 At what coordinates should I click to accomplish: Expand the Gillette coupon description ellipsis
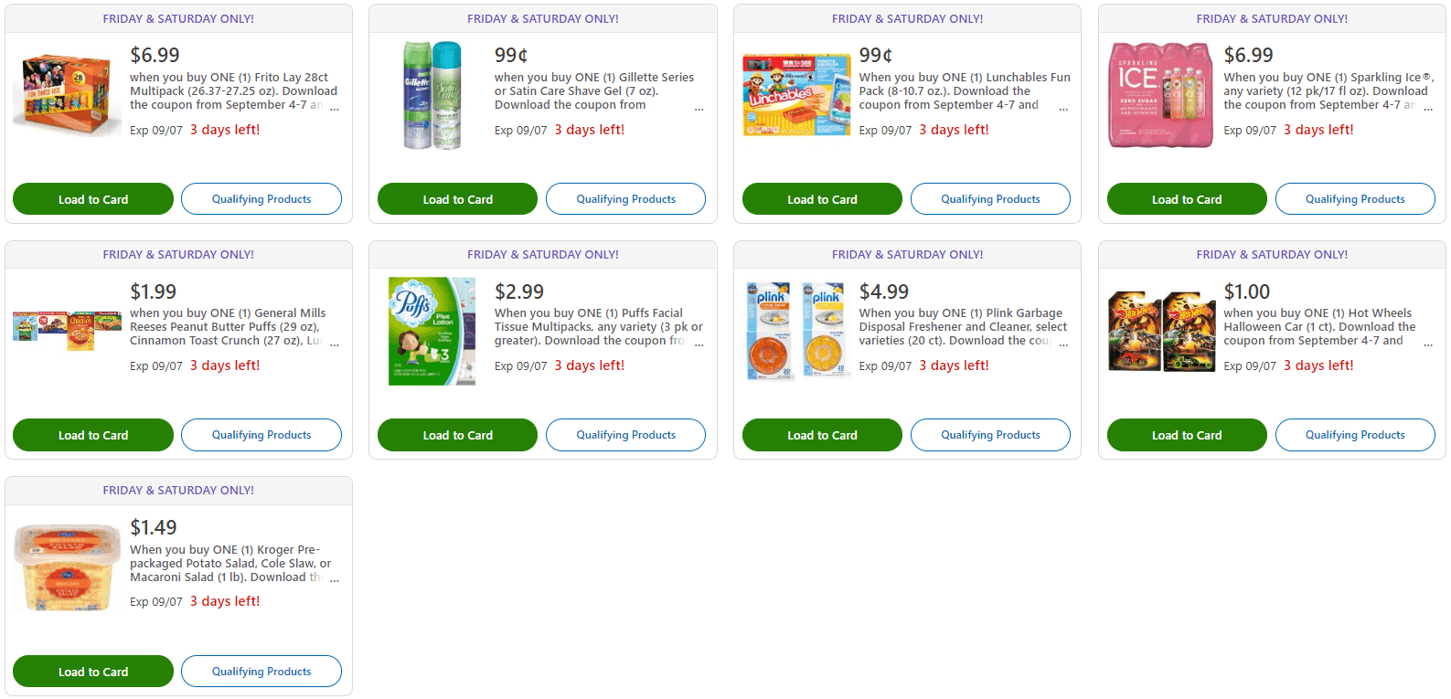pos(699,108)
